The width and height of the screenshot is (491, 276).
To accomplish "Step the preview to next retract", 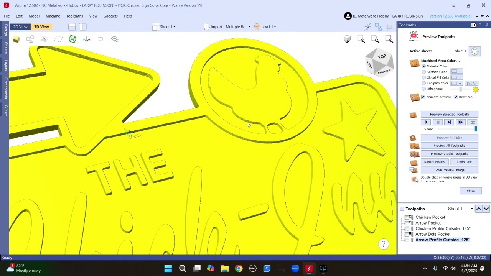I will coord(449,122).
